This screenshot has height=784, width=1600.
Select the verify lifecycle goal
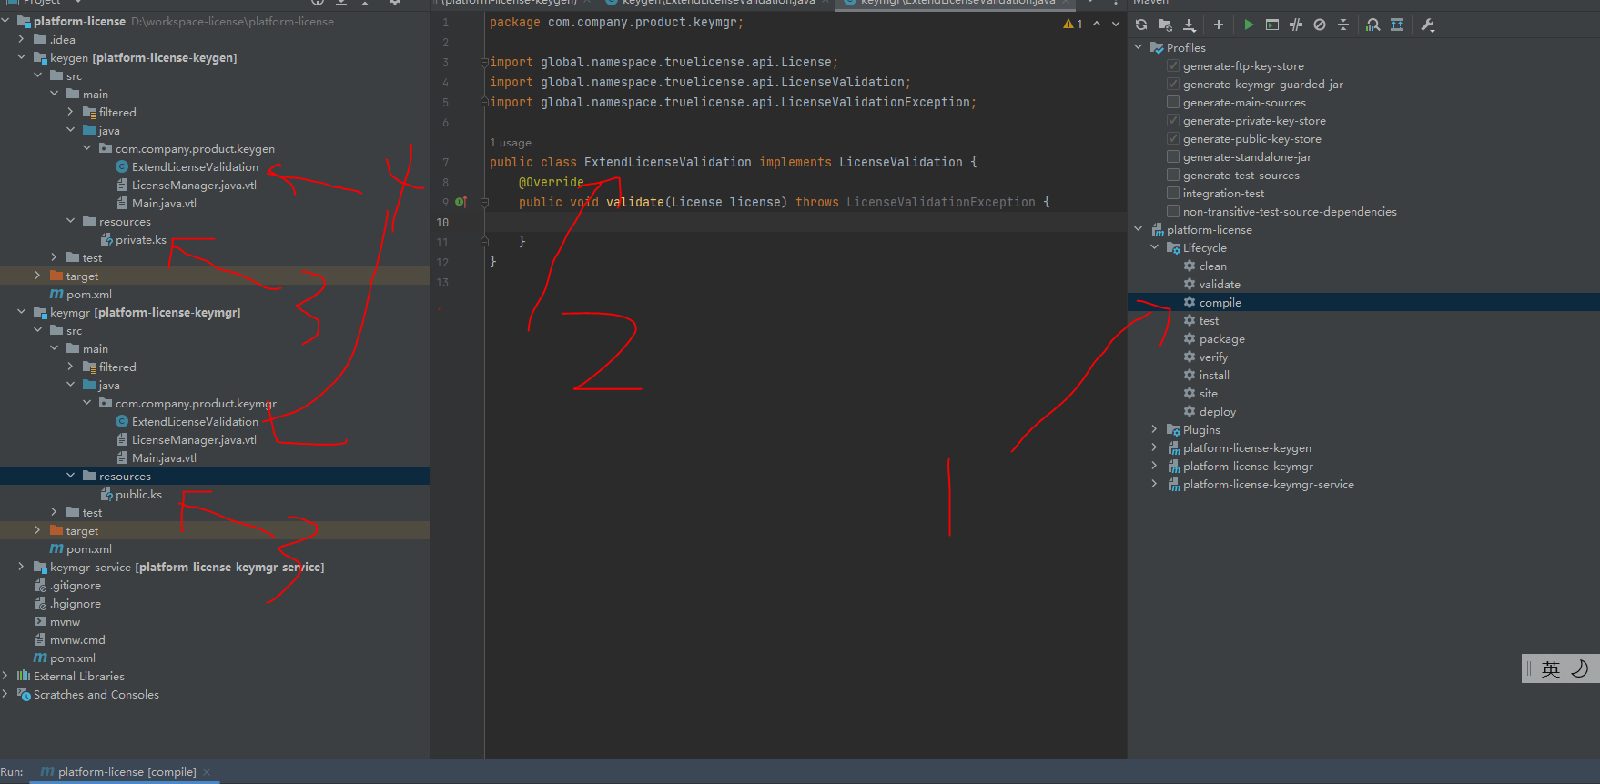coord(1213,357)
